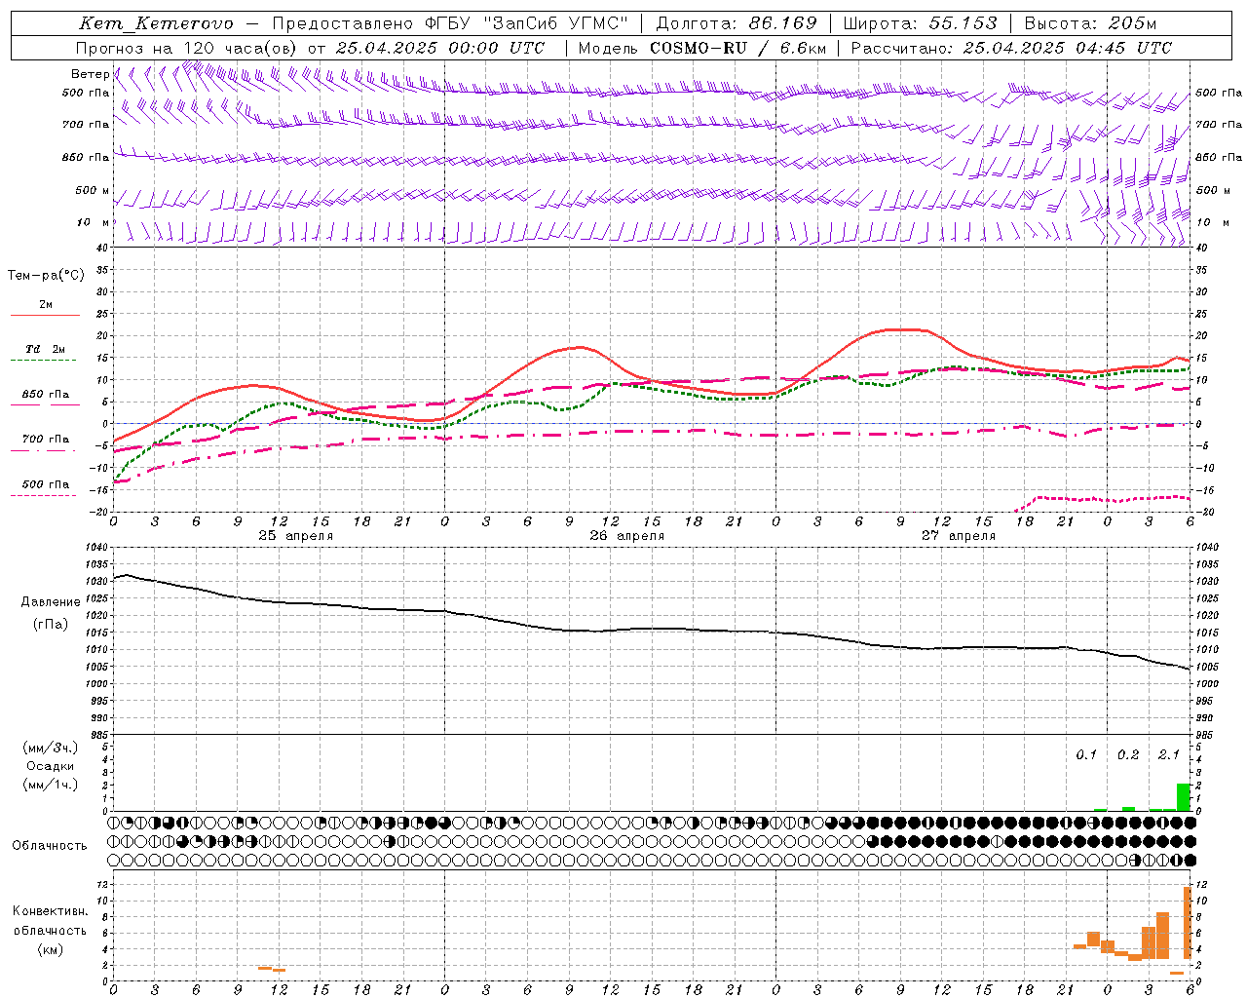Click the 'Рассчитано: 25.04.2025 04:45 UTC' text

pyautogui.click(x=1011, y=48)
